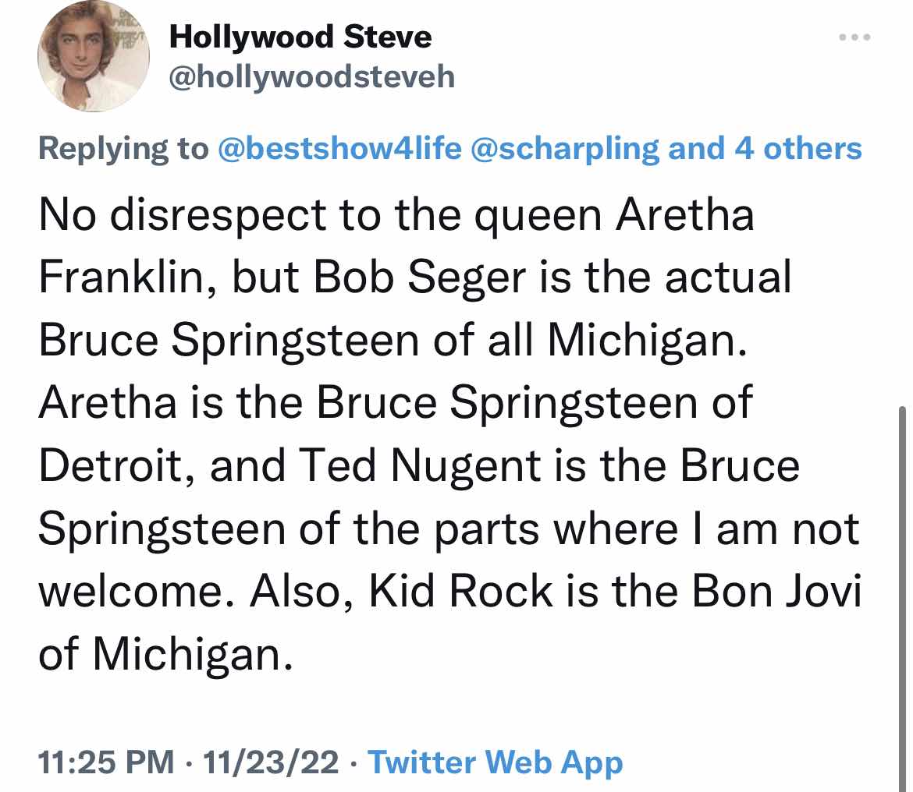Click Hollywood Steve's profile avatar
Screen dimensions: 913x792
click(88, 65)
